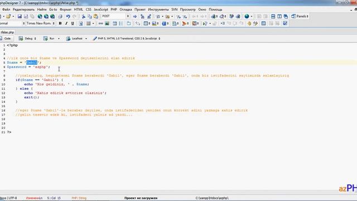Click the Code view button
357x201 pixels.
[x=6, y=39]
